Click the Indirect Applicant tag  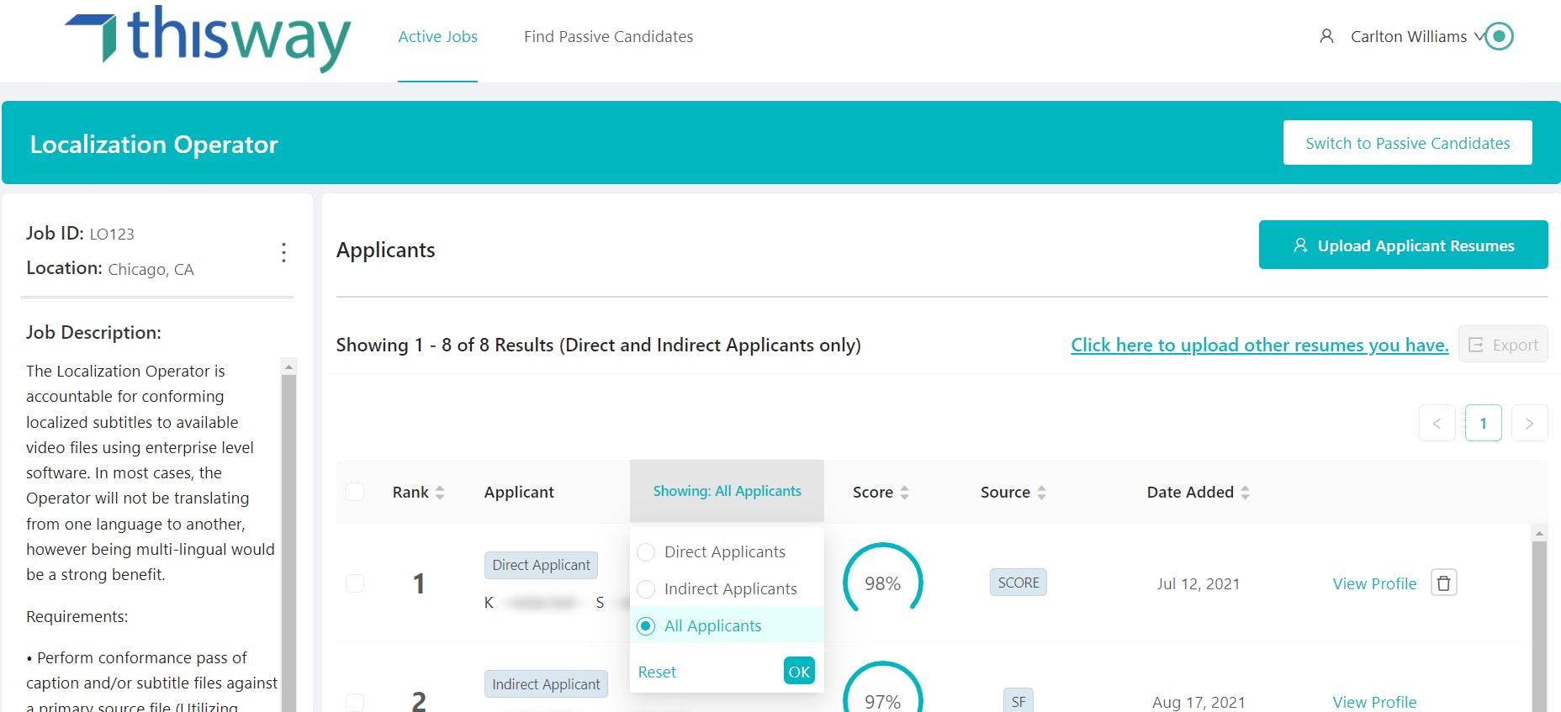(546, 684)
